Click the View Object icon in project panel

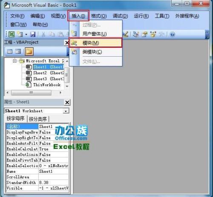point(18,52)
